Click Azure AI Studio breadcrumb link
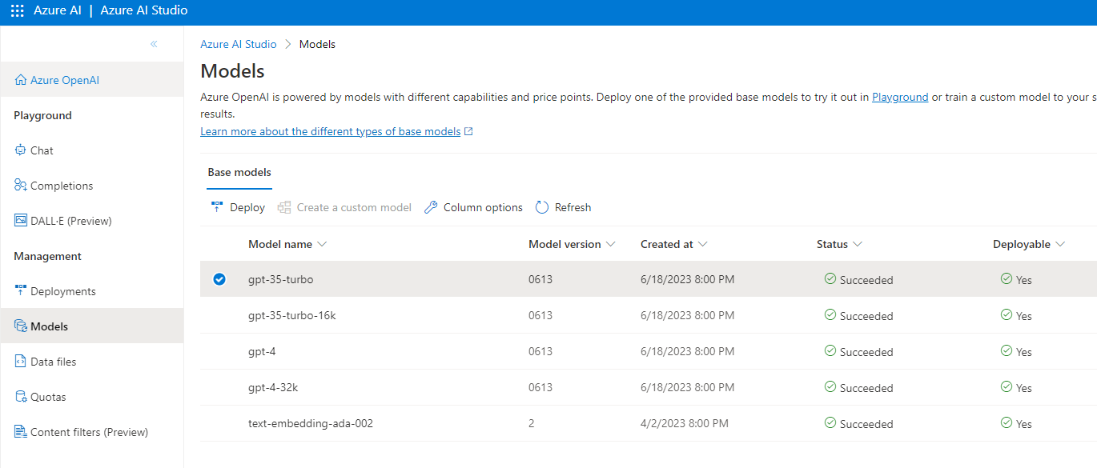The image size is (1097, 468). click(239, 44)
